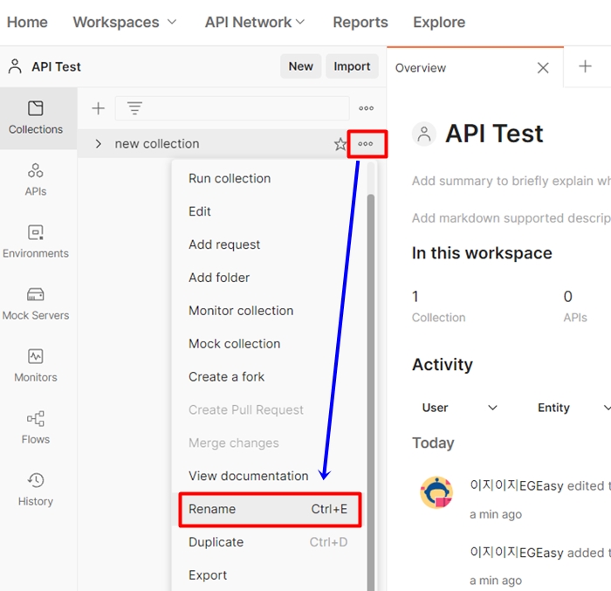Select Run collection from context menu
The height and width of the screenshot is (591, 611).
tap(269, 178)
